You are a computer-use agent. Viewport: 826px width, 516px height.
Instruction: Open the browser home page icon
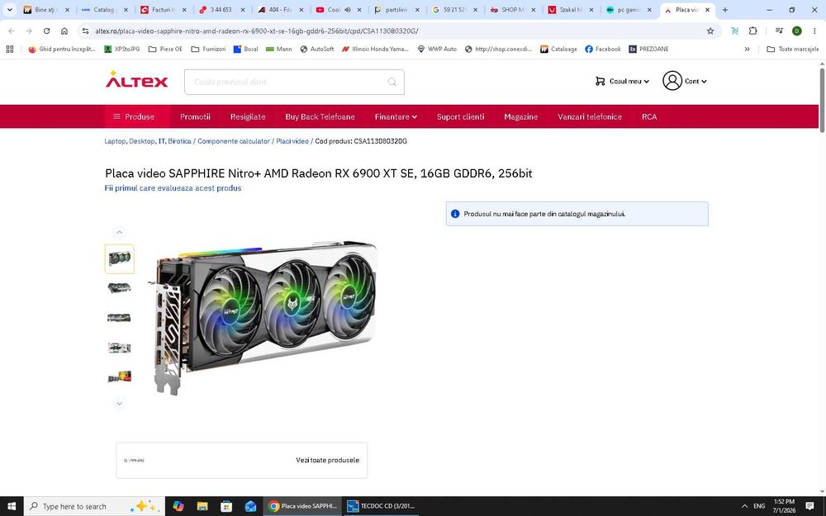(64, 31)
